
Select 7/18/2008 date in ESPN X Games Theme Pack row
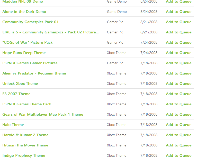(149, 104)
